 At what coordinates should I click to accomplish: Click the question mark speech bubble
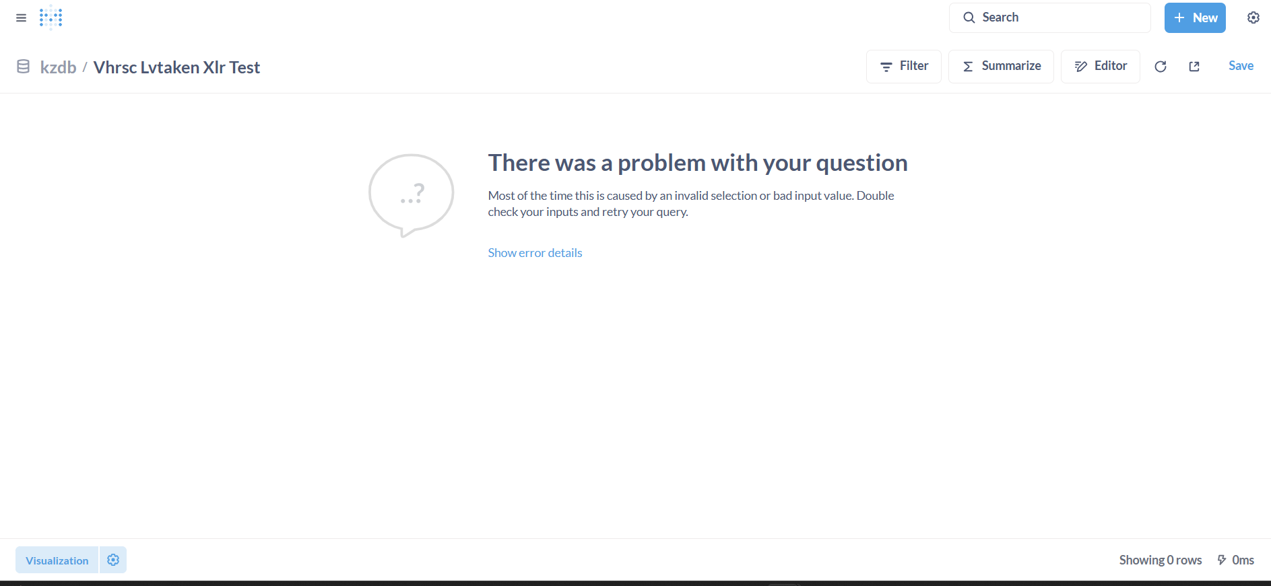coord(411,195)
